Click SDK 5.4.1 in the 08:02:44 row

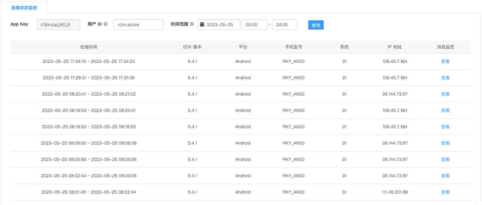click(x=192, y=176)
